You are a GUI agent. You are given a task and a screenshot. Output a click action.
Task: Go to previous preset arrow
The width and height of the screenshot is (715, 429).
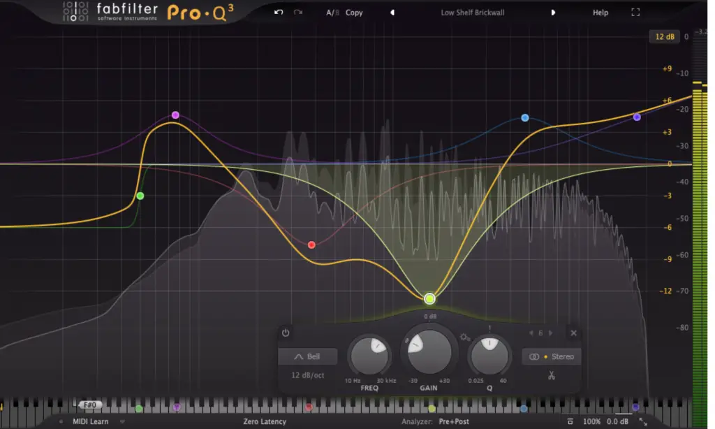coord(392,13)
